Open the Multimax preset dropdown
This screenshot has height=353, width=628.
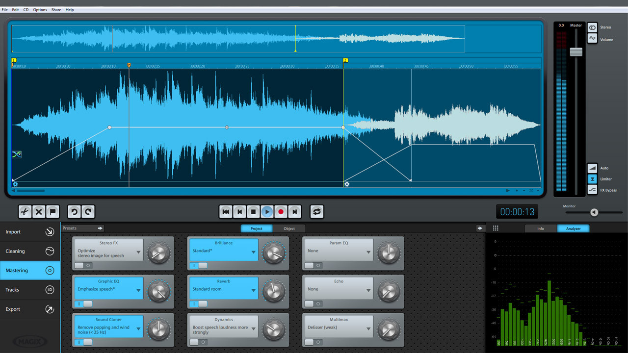368,329
